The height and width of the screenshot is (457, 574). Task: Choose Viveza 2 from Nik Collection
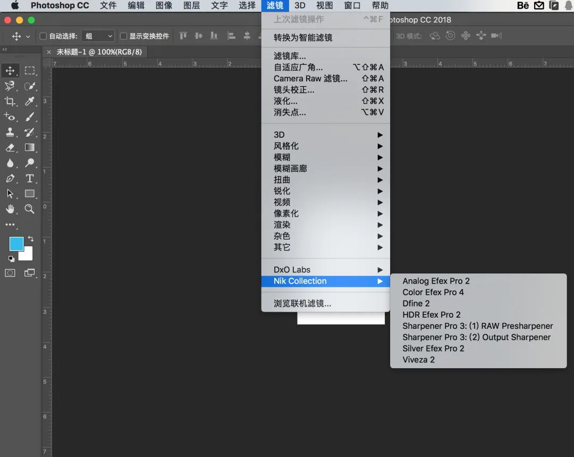(478, 360)
